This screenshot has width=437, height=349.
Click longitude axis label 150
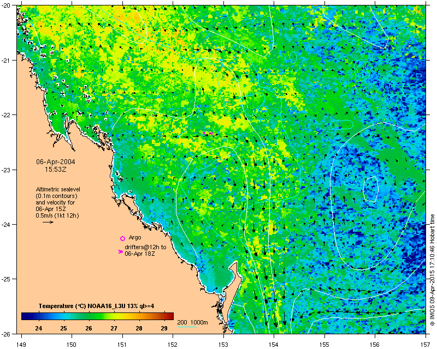click(x=72, y=345)
